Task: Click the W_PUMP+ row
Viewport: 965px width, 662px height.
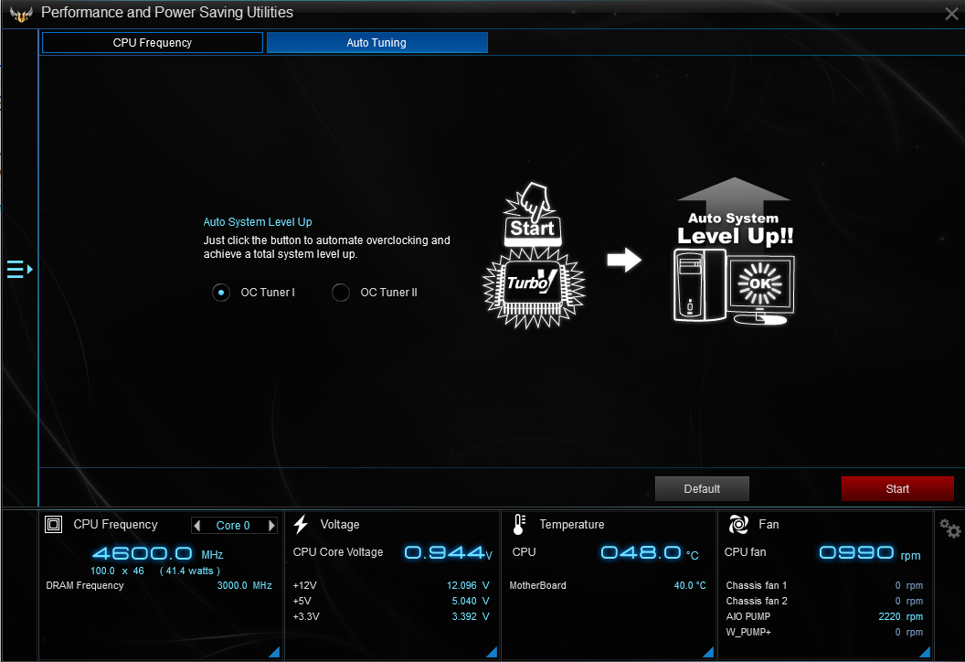Action: 824,632
